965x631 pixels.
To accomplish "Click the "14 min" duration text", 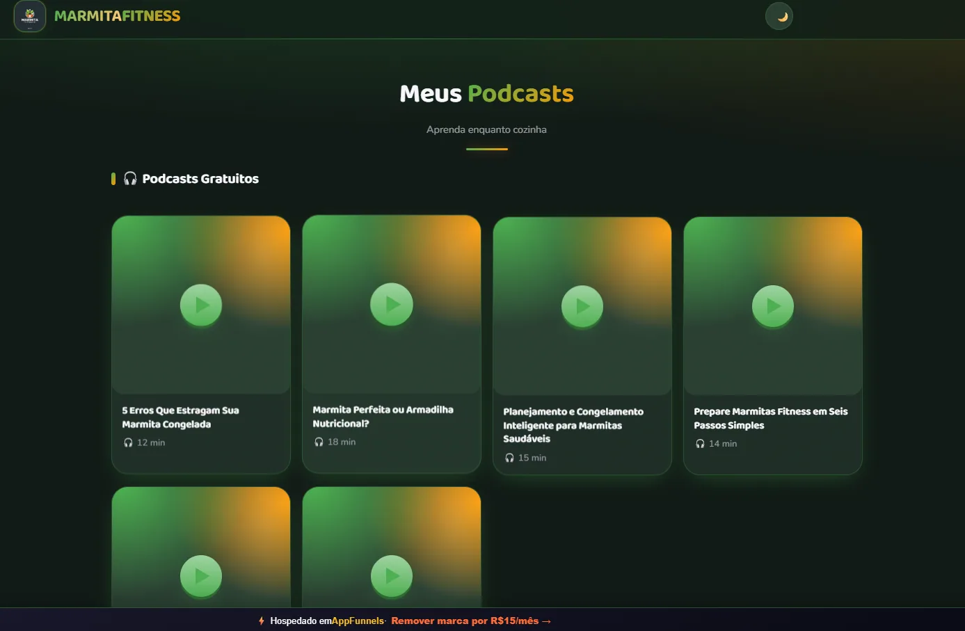I will (x=723, y=444).
